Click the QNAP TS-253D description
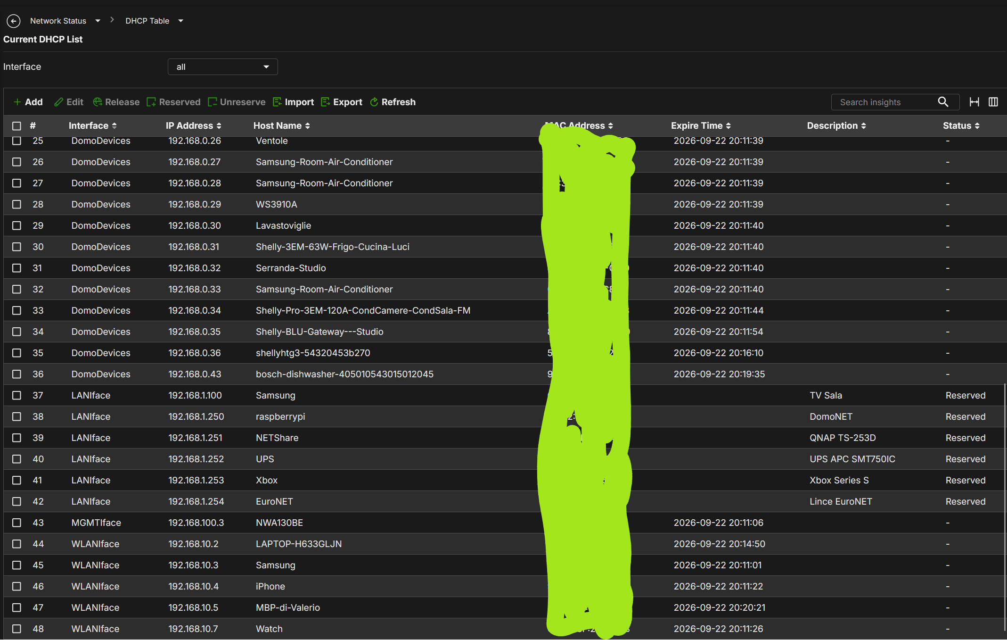Screen dimensions: 1007x640 point(843,438)
